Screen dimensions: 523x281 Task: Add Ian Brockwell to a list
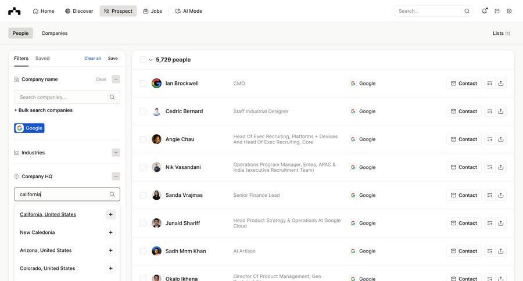490,84
